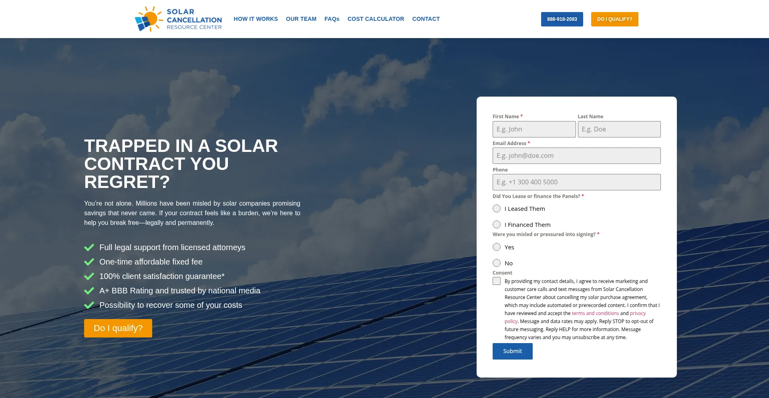Tick the Consent checkbox

pos(497,281)
